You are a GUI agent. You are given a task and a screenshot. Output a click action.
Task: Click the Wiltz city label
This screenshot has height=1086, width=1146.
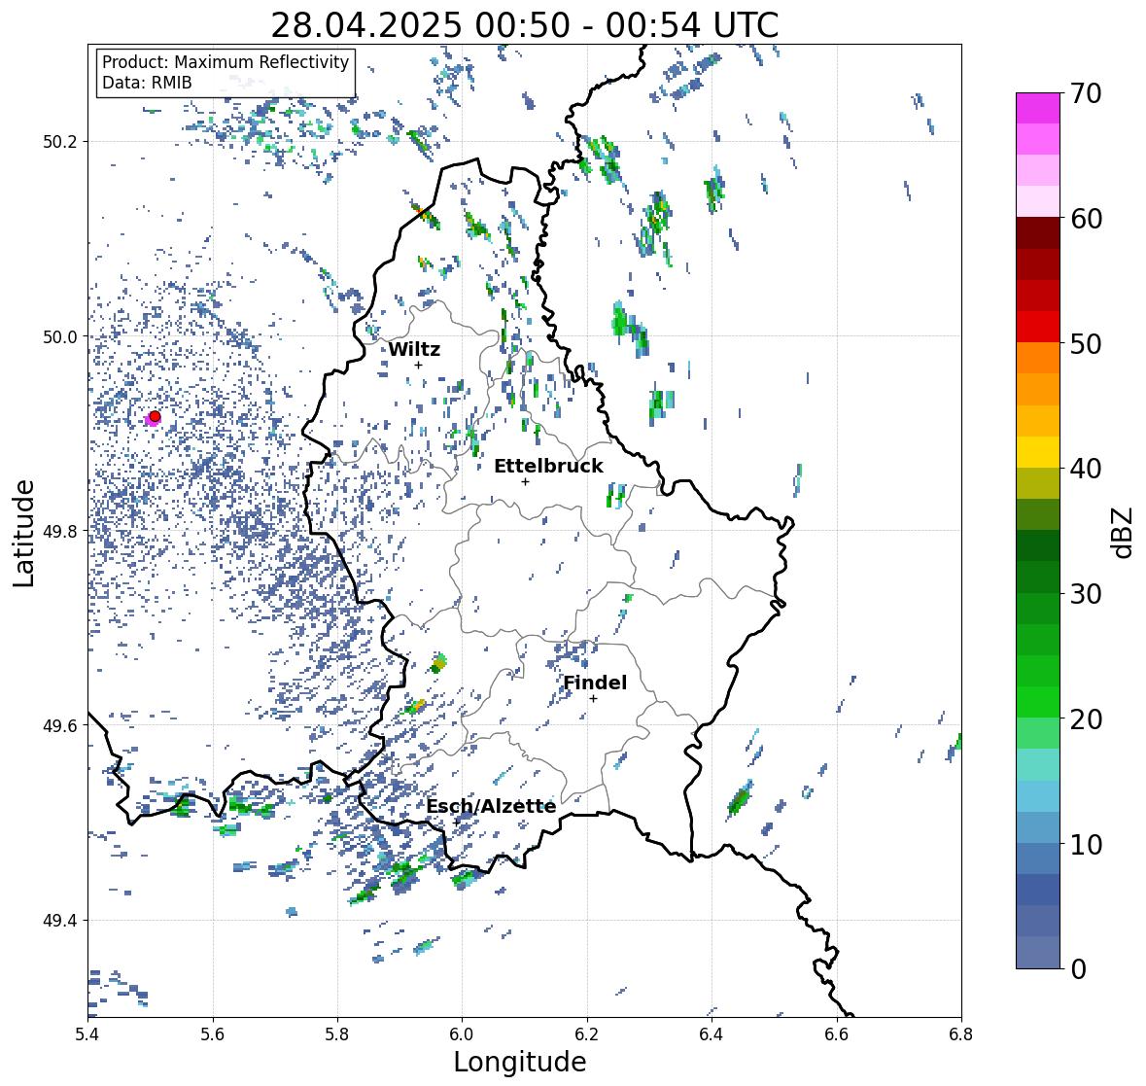[414, 349]
